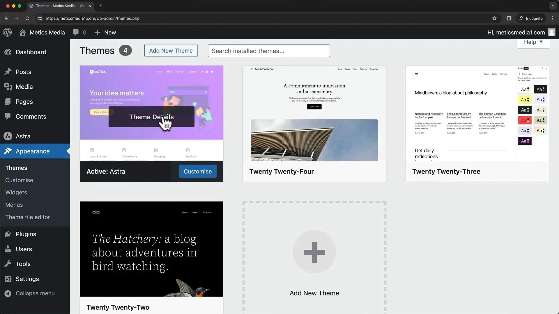Click the site information icon in address bar
559x314 pixels.
click(40, 18)
